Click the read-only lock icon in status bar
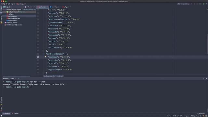208x117 pixels. [201, 116]
